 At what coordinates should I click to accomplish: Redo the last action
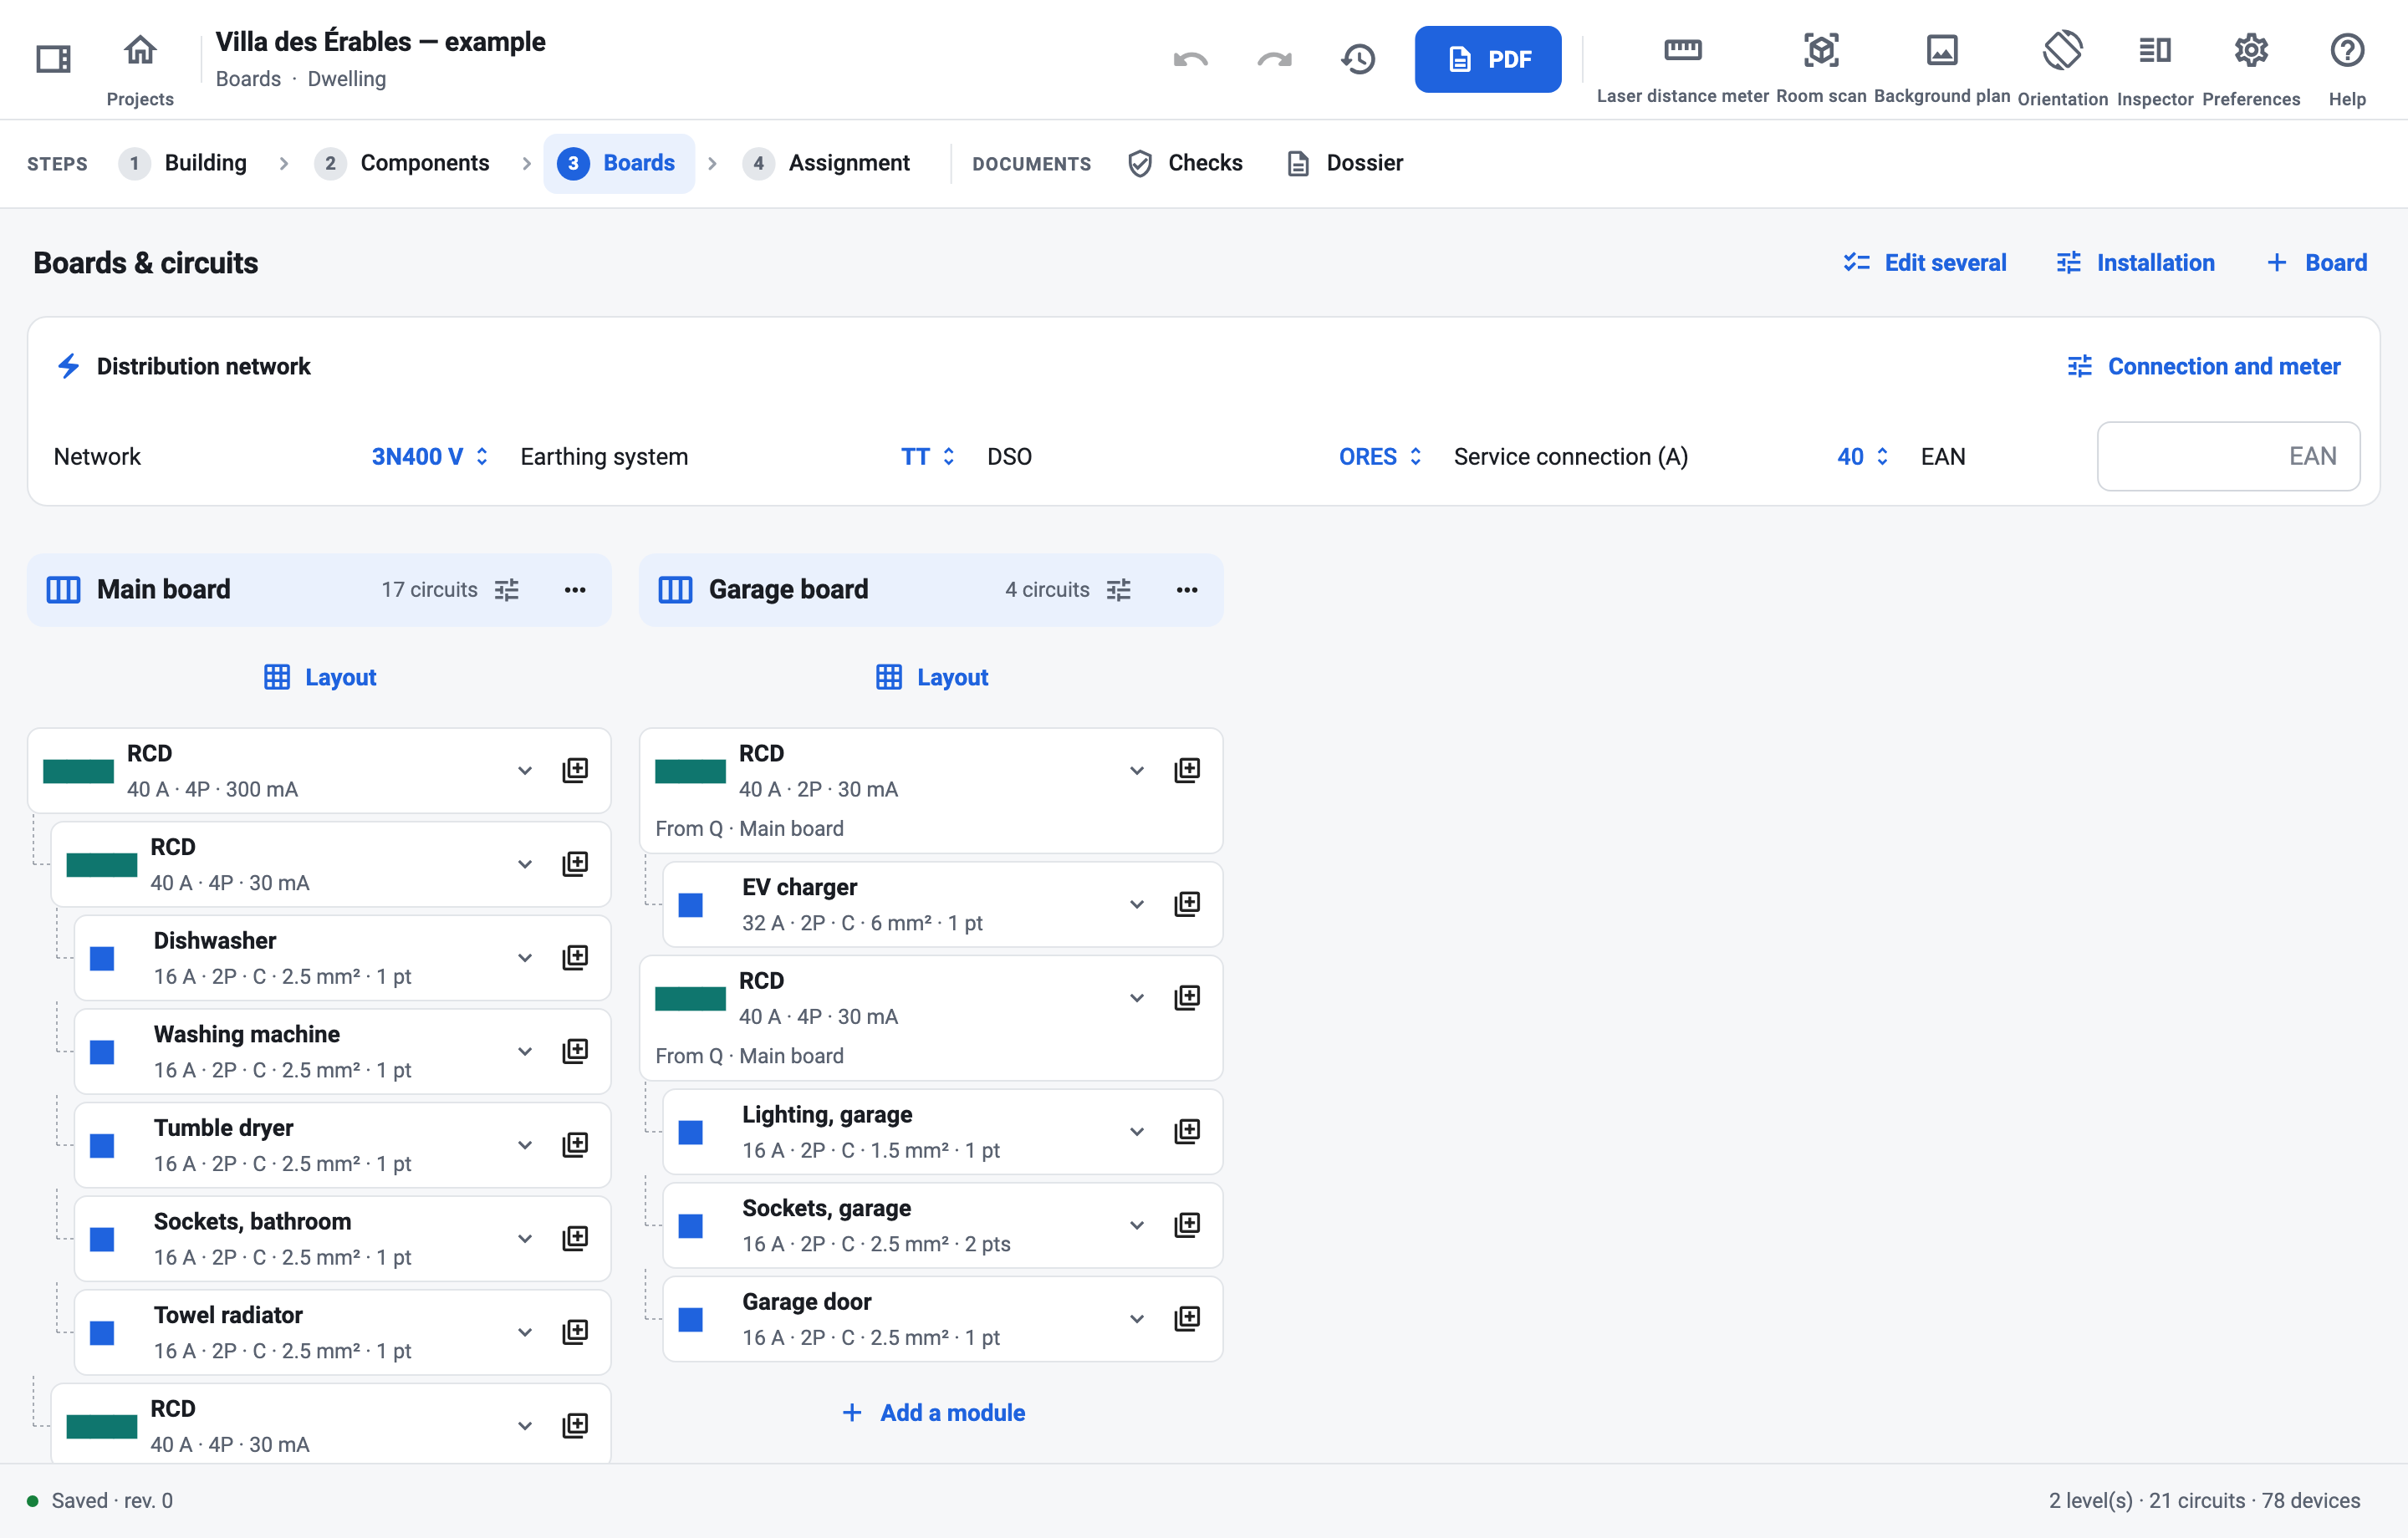click(x=1274, y=59)
